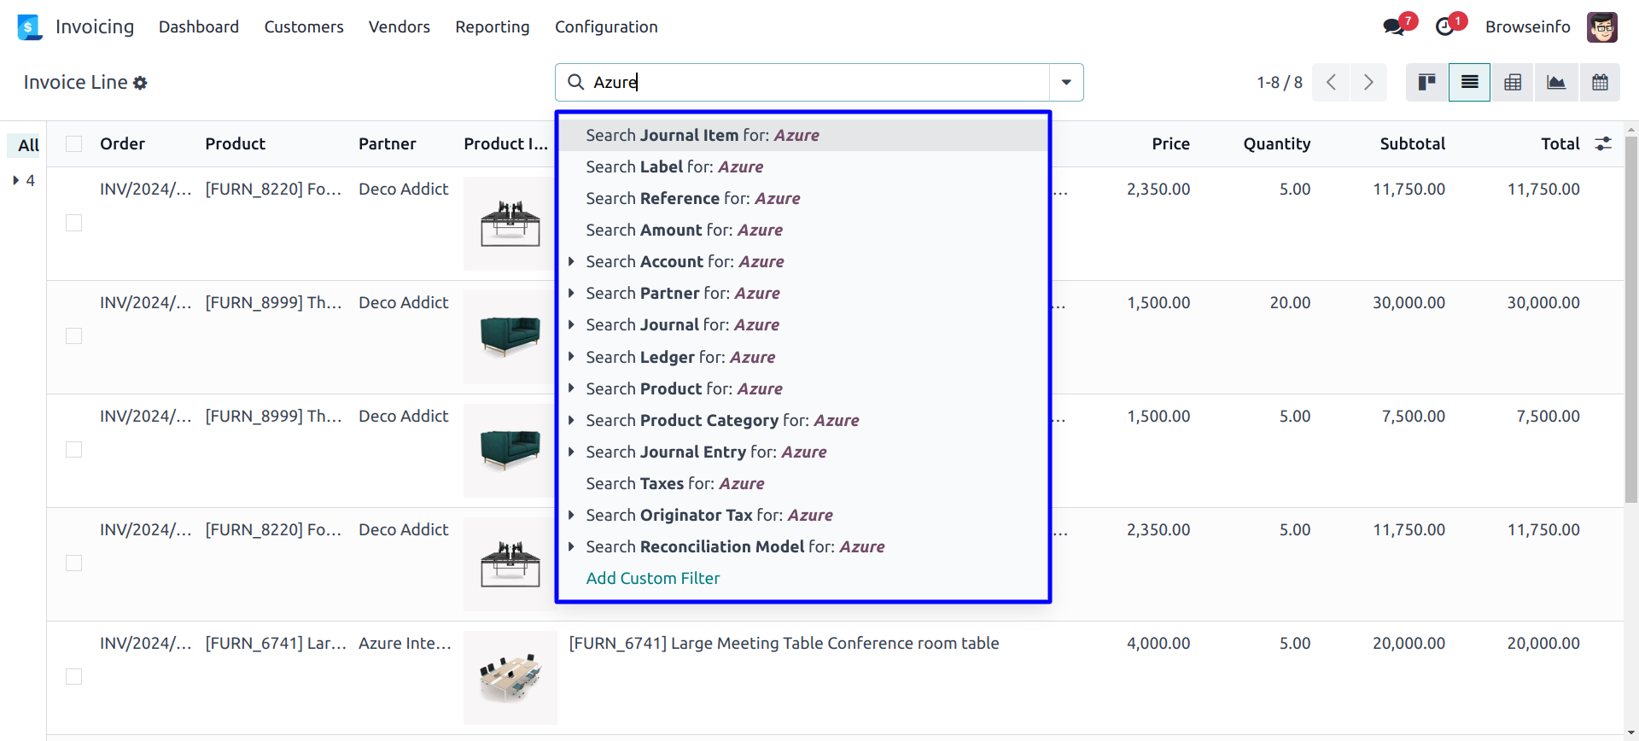1639x741 pixels.
Task: Click the Invoice Line gear icon
Action: (141, 83)
